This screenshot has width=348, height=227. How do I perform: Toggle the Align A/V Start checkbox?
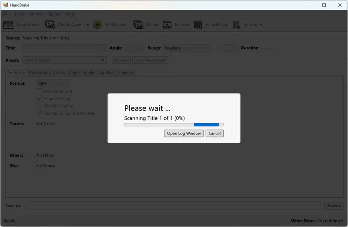tap(39, 99)
